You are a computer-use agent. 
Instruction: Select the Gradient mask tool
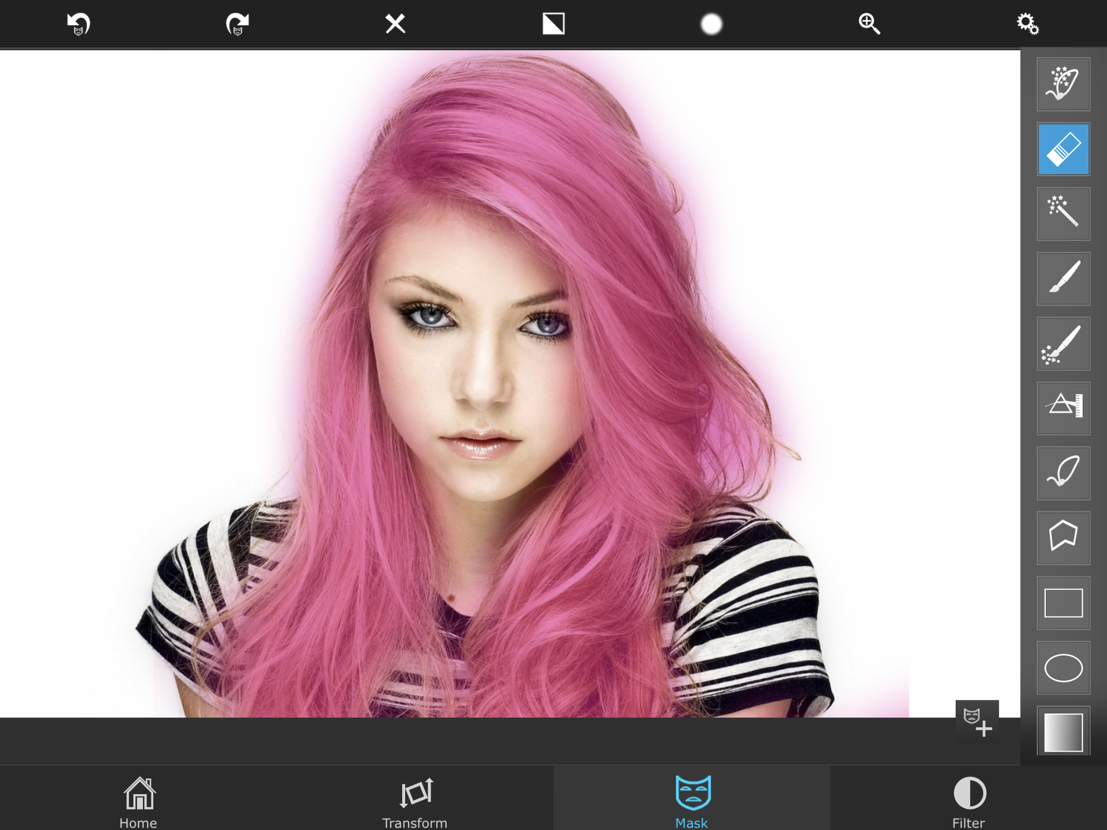(1063, 731)
